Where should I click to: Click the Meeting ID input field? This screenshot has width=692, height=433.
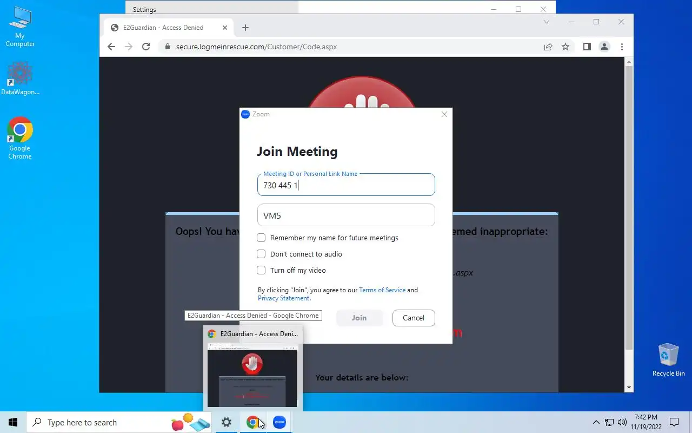point(346,185)
